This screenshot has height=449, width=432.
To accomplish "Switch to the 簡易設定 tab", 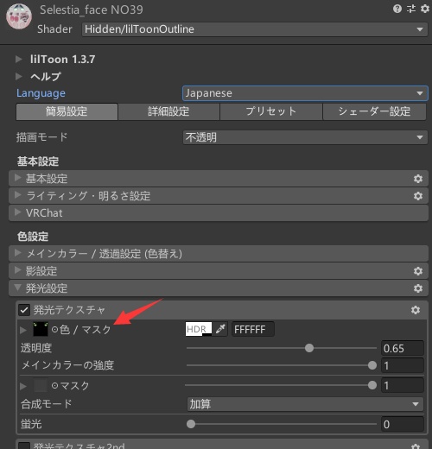I will pos(67,111).
